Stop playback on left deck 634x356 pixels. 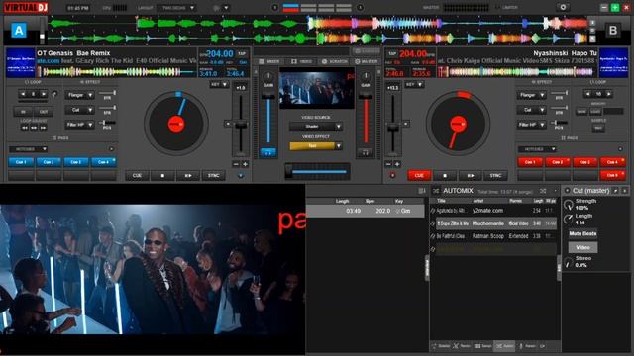click(x=162, y=176)
